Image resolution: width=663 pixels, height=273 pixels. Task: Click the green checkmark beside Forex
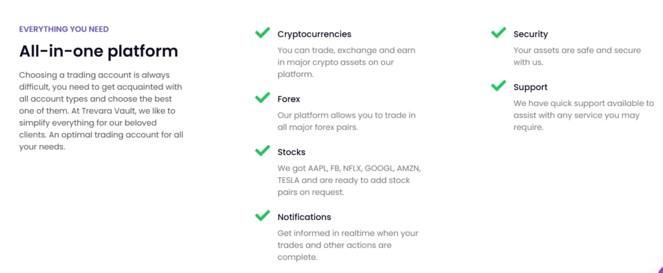[262, 98]
